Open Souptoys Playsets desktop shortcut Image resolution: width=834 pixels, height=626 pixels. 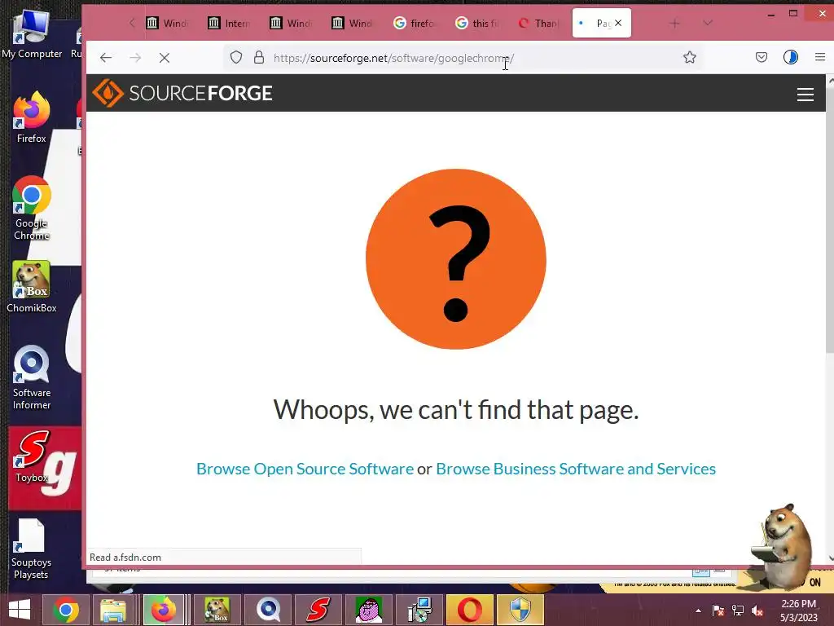coord(32,549)
